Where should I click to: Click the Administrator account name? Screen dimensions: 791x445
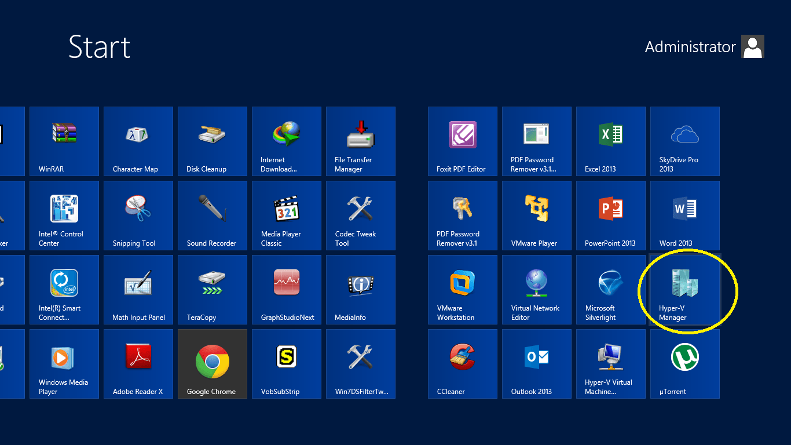coord(690,47)
